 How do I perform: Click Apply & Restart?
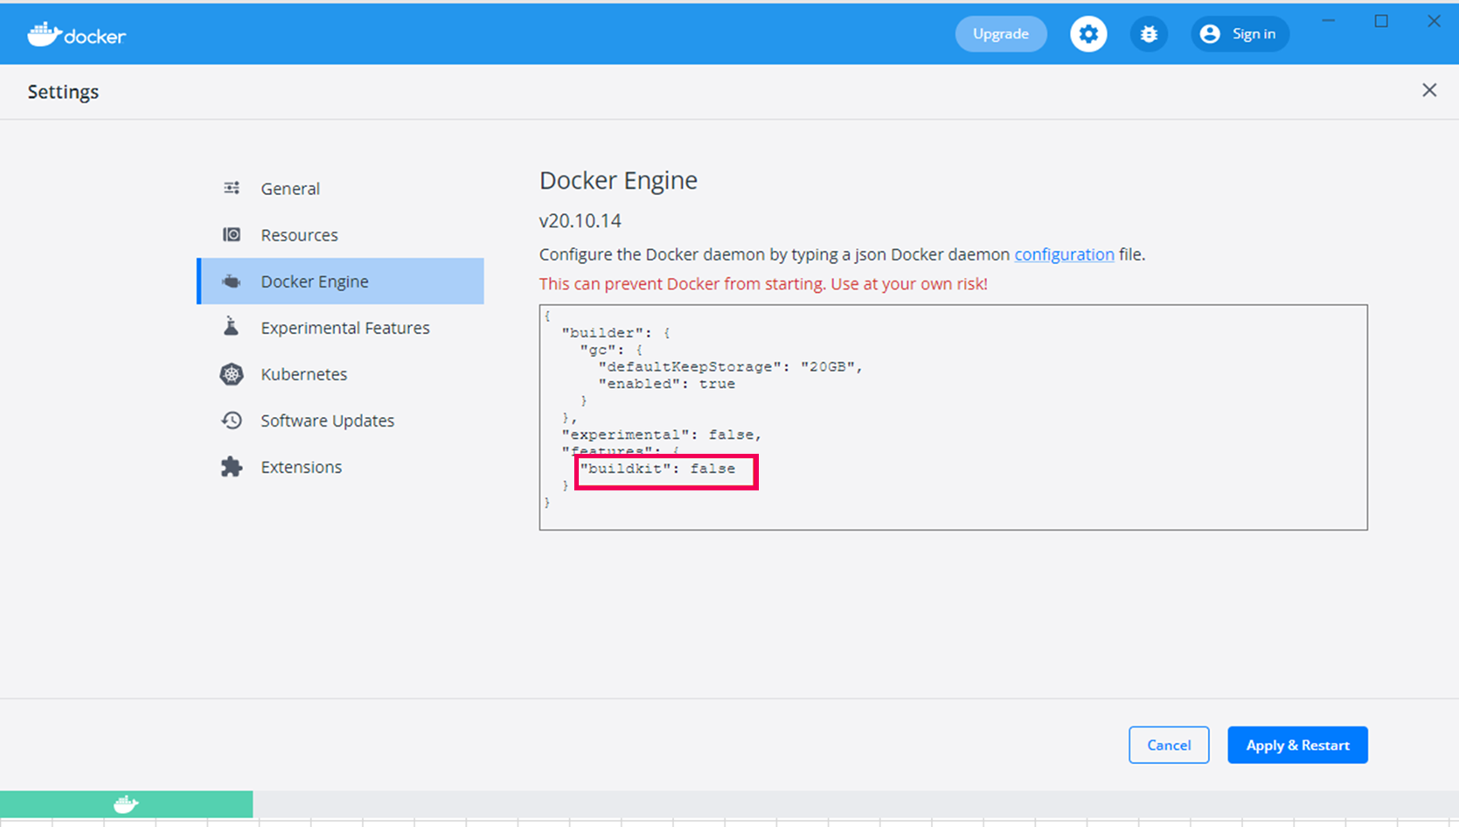tap(1297, 745)
